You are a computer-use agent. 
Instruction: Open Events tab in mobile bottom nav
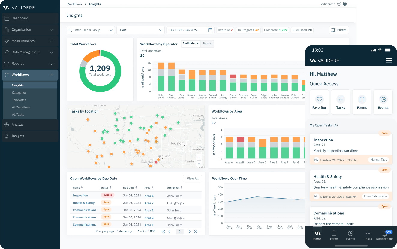pos(350,235)
